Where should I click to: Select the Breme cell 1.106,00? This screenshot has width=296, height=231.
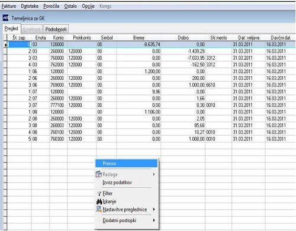(139, 112)
